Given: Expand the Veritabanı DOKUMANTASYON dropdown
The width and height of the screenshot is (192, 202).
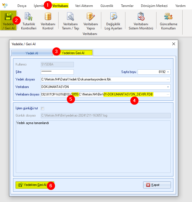Looking at the screenshot, I should (x=168, y=87).
